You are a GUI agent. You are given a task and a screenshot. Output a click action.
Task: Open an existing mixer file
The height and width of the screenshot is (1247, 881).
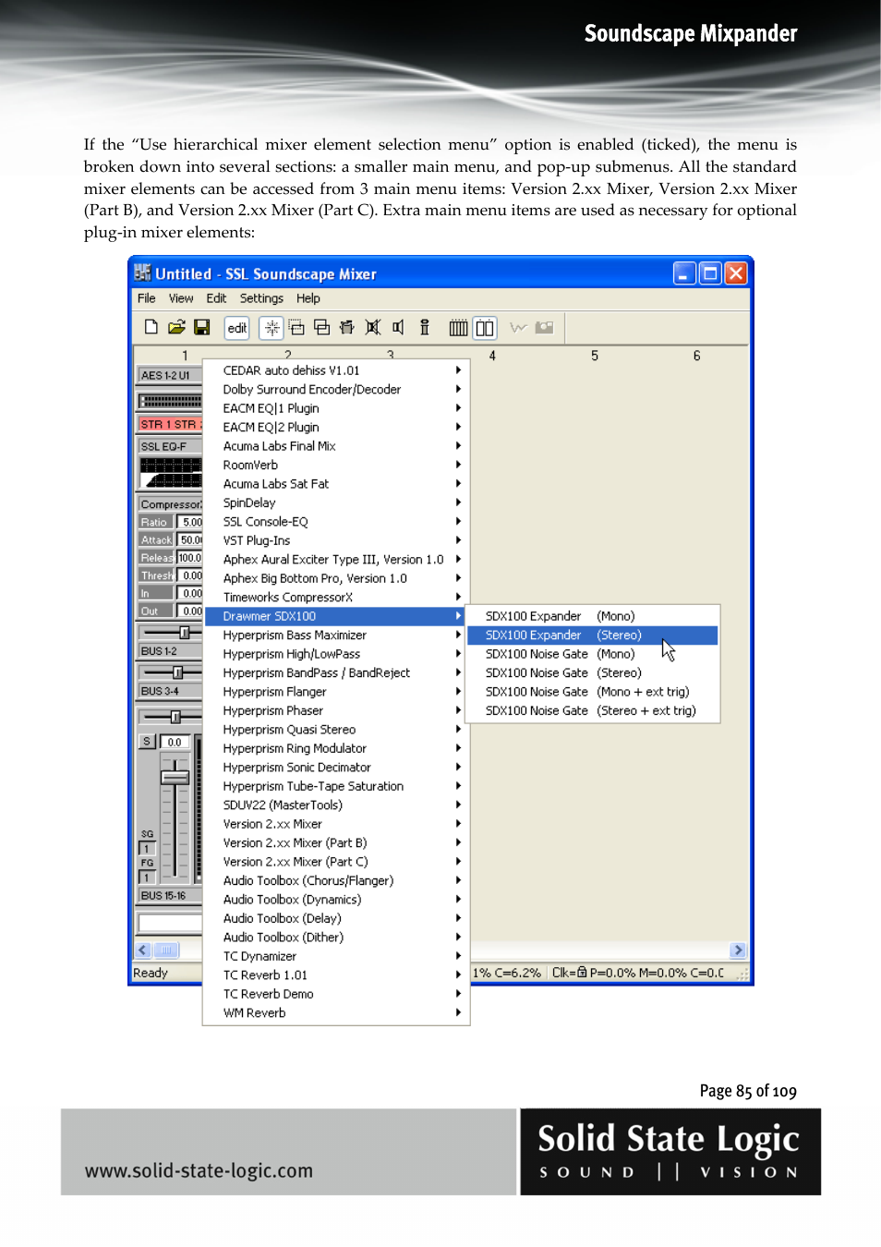(x=176, y=327)
